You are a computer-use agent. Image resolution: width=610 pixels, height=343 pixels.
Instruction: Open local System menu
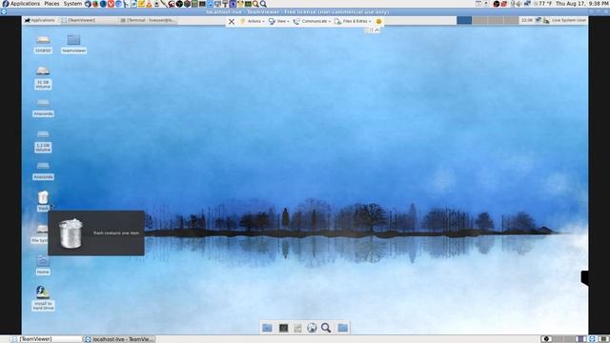click(72, 4)
